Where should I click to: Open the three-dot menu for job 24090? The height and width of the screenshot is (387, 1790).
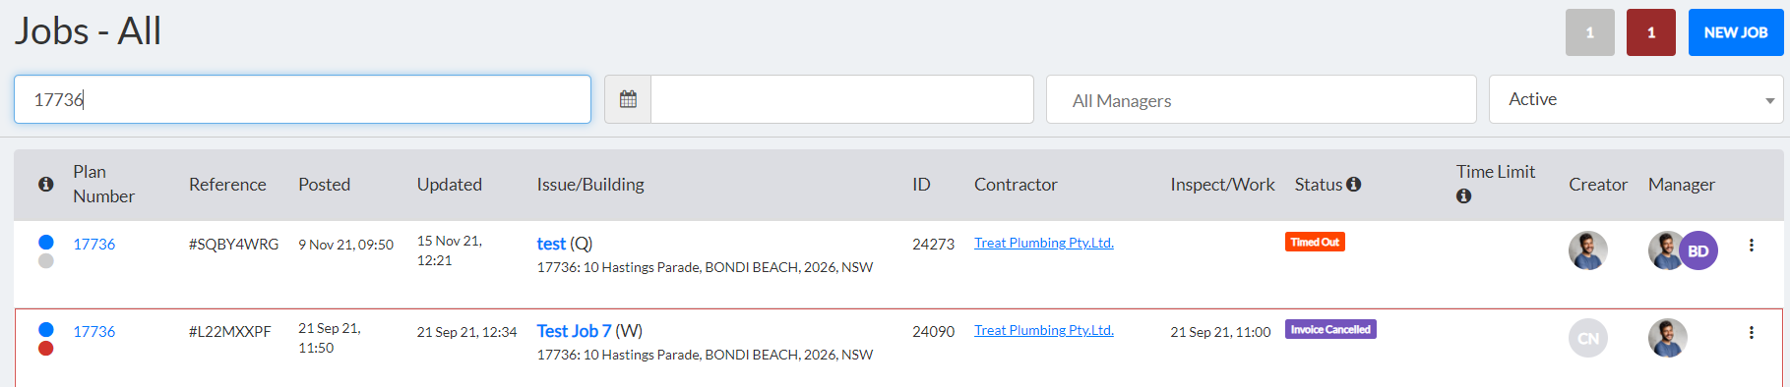tap(1751, 333)
